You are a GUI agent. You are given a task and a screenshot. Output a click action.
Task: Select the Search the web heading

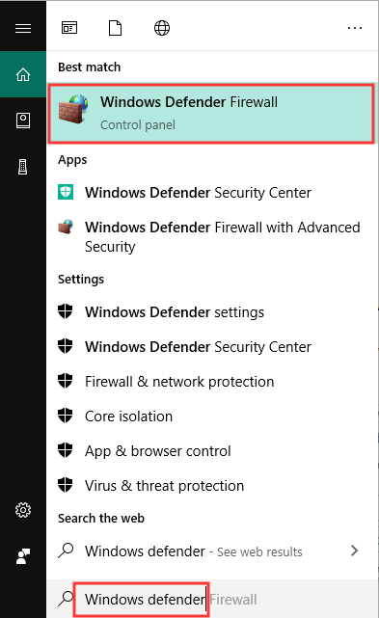tap(101, 518)
